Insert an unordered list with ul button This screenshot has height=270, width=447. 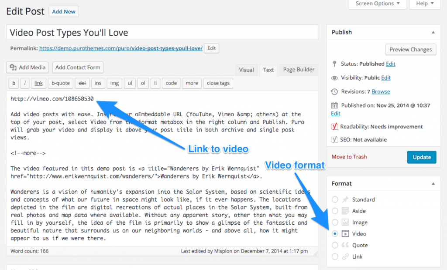click(130, 83)
